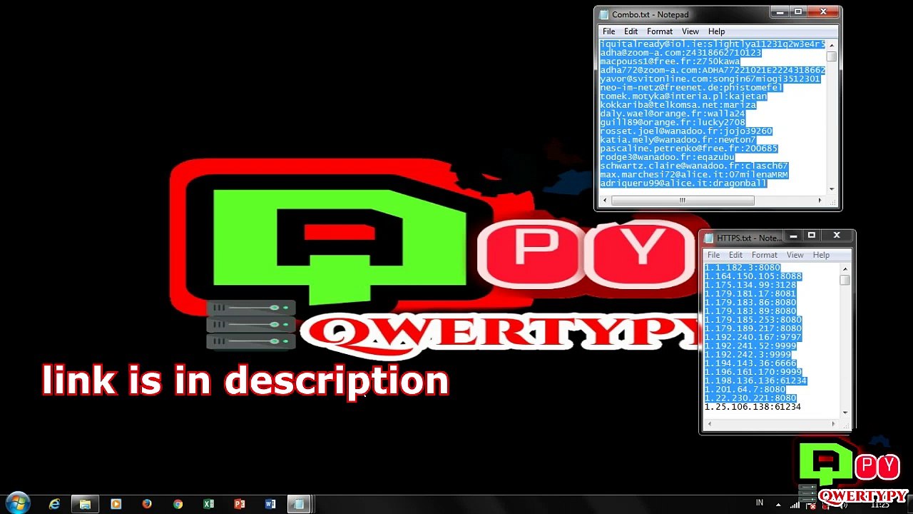Switch to Notepad via its taskbar button
This screenshot has height=514, width=913.
[300, 504]
